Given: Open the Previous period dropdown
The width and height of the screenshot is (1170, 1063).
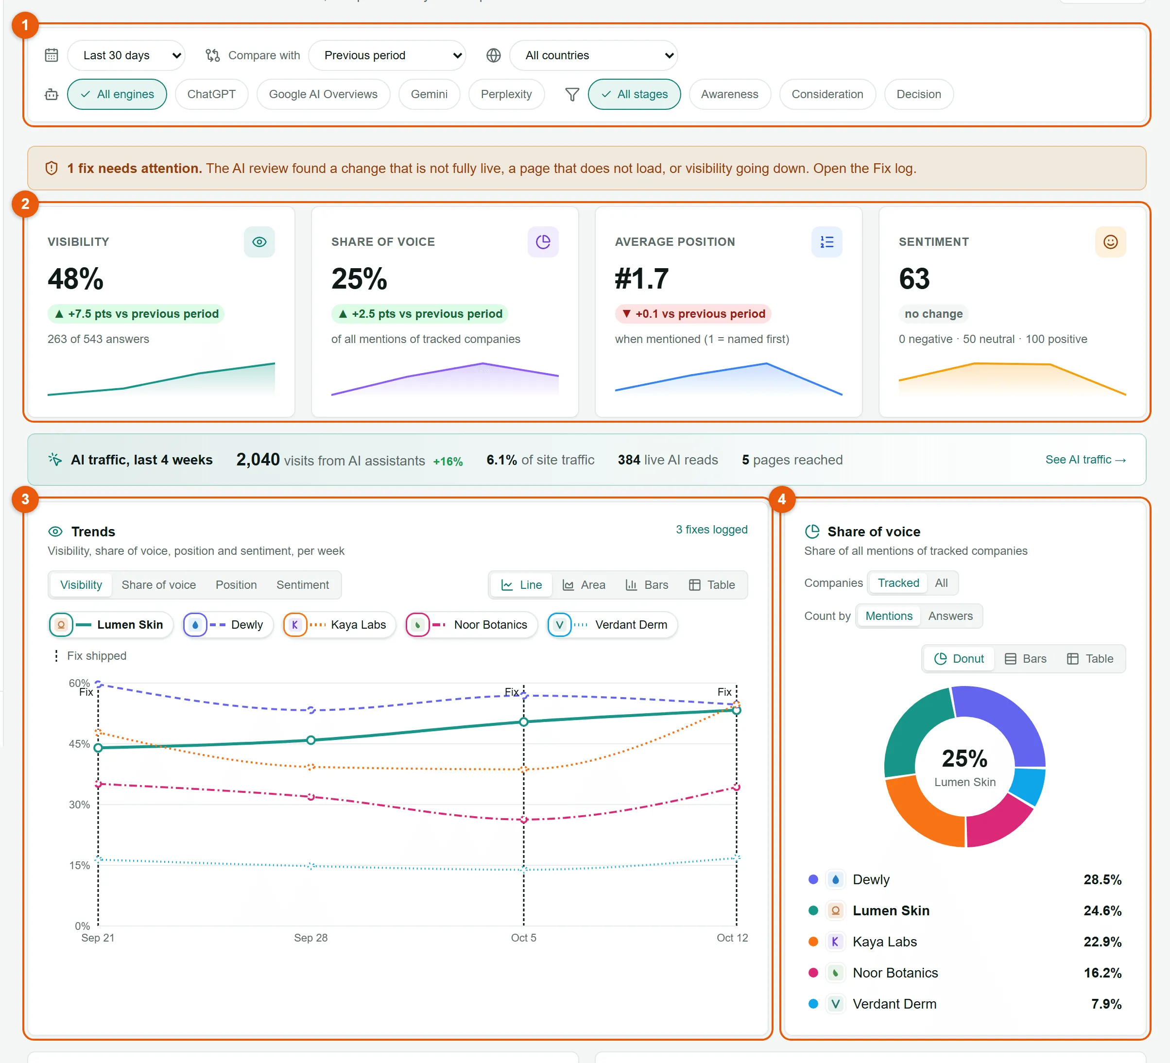Looking at the screenshot, I should coord(387,55).
